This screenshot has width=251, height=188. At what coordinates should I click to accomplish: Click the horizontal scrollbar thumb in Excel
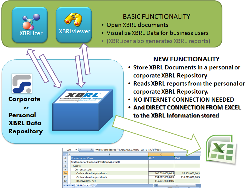coord(177,186)
